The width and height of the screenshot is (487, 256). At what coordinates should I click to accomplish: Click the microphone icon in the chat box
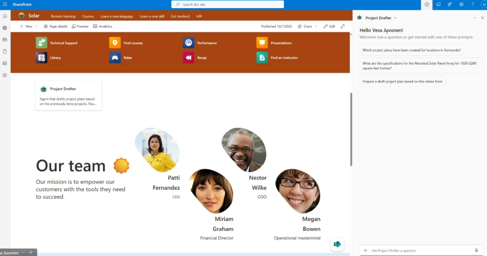(476, 250)
